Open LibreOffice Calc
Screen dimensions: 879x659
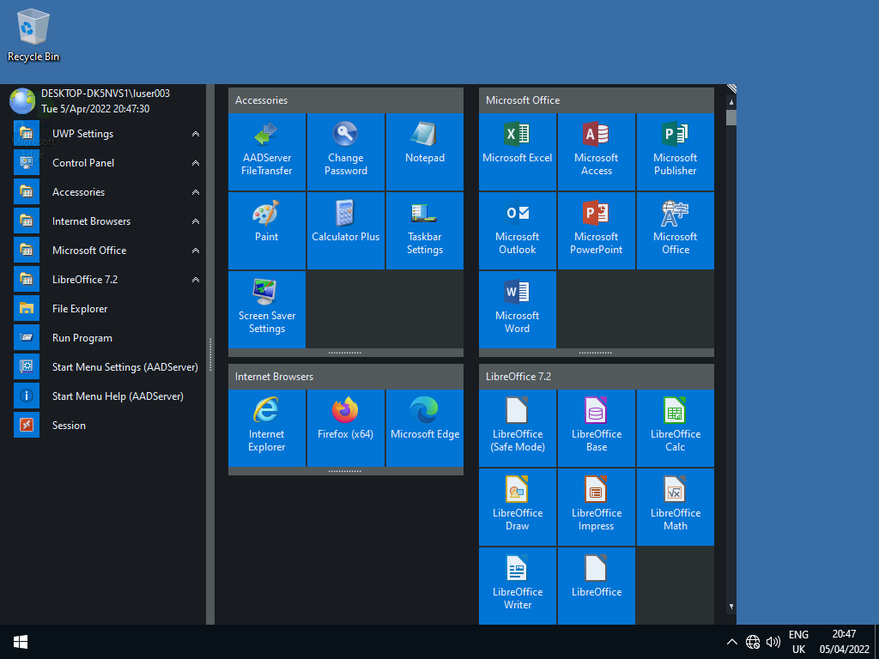point(675,427)
